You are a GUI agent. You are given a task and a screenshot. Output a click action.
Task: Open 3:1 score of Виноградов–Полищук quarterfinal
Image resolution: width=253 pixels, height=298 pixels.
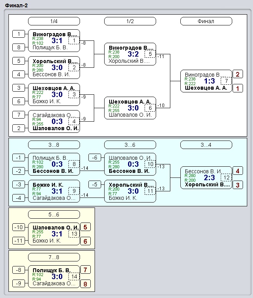tap(57, 41)
